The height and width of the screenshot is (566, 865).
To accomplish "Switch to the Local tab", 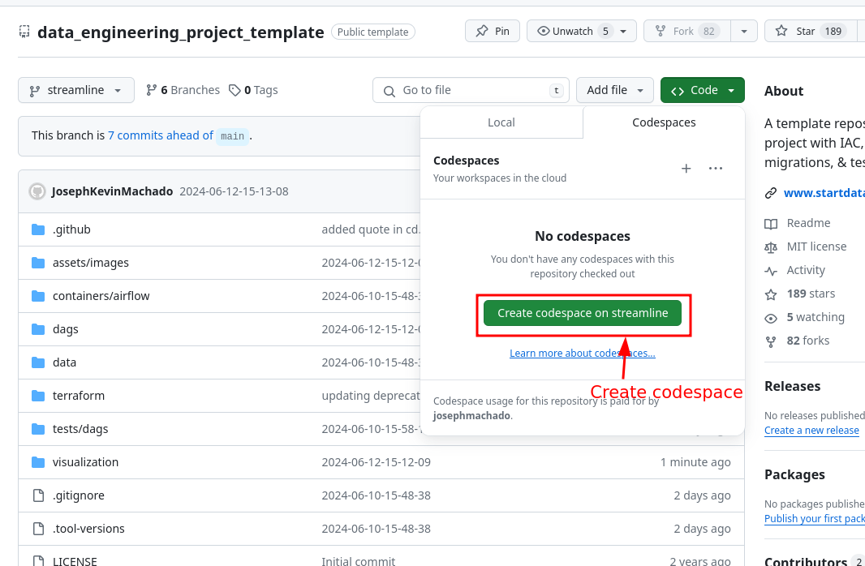I will [x=501, y=122].
